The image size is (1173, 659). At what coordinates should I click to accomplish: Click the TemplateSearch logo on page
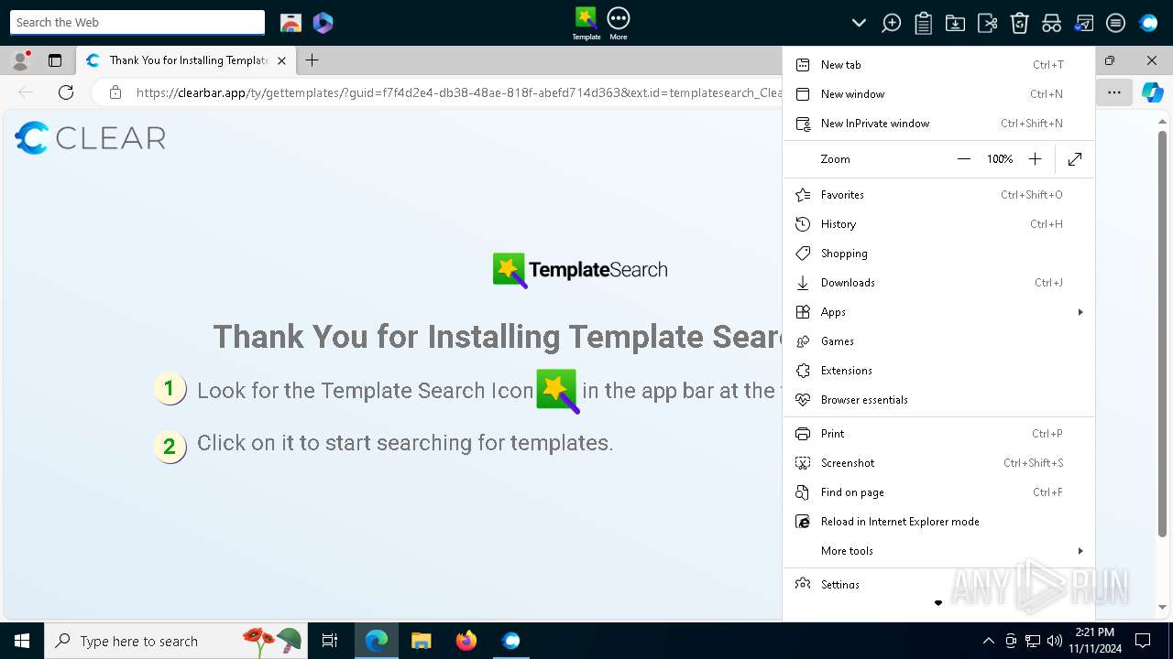point(580,270)
